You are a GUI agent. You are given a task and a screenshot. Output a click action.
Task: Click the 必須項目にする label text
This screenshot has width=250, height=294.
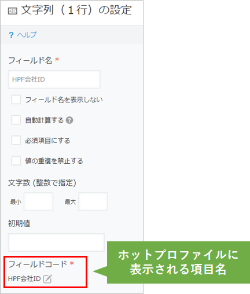47,141
